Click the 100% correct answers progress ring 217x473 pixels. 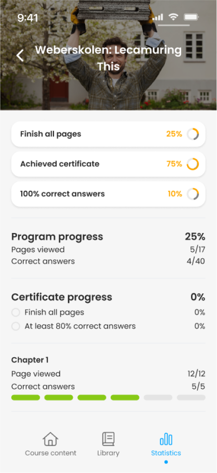(x=192, y=194)
